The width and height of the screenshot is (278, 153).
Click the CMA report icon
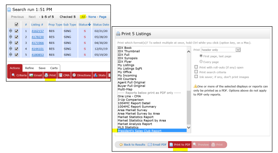click(x=60, y=75)
